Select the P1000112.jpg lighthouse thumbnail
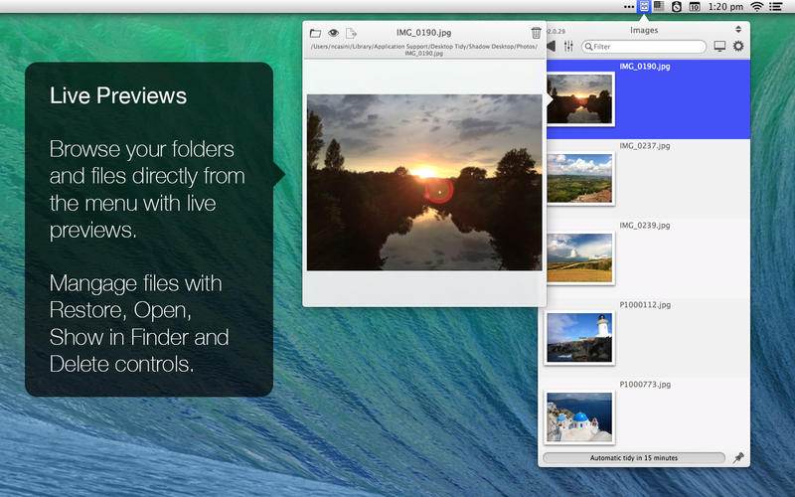Image resolution: width=795 pixels, height=497 pixels. click(x=579, y=337)
